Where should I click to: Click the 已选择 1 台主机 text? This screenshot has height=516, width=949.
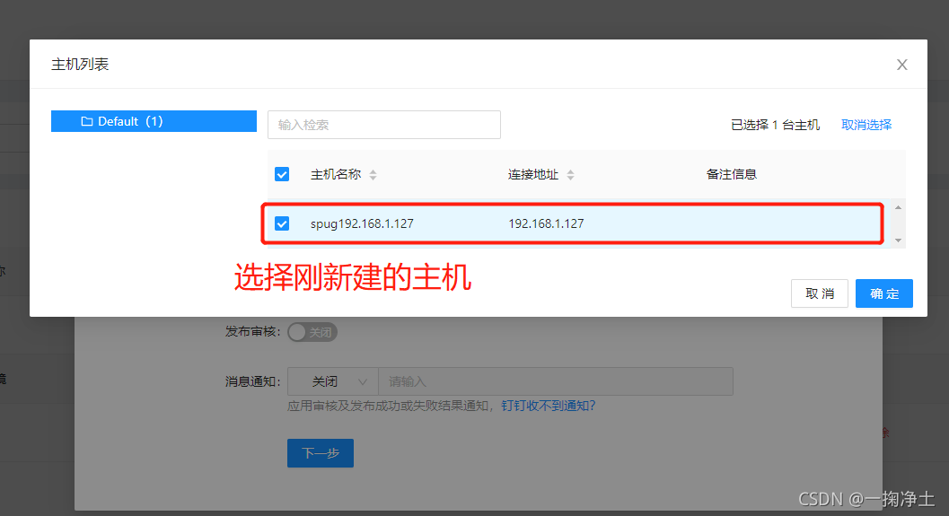click(776, 125)
